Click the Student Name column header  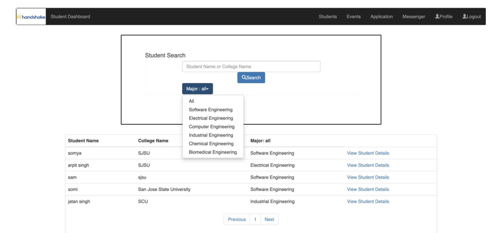click(x=83, y=141)
